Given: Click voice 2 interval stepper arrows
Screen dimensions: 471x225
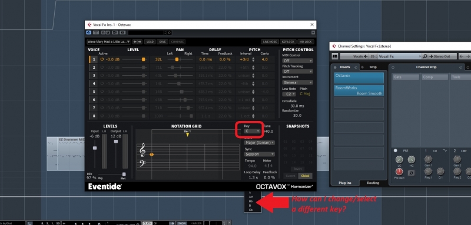Looking at the screenshot, I should 253,68.
